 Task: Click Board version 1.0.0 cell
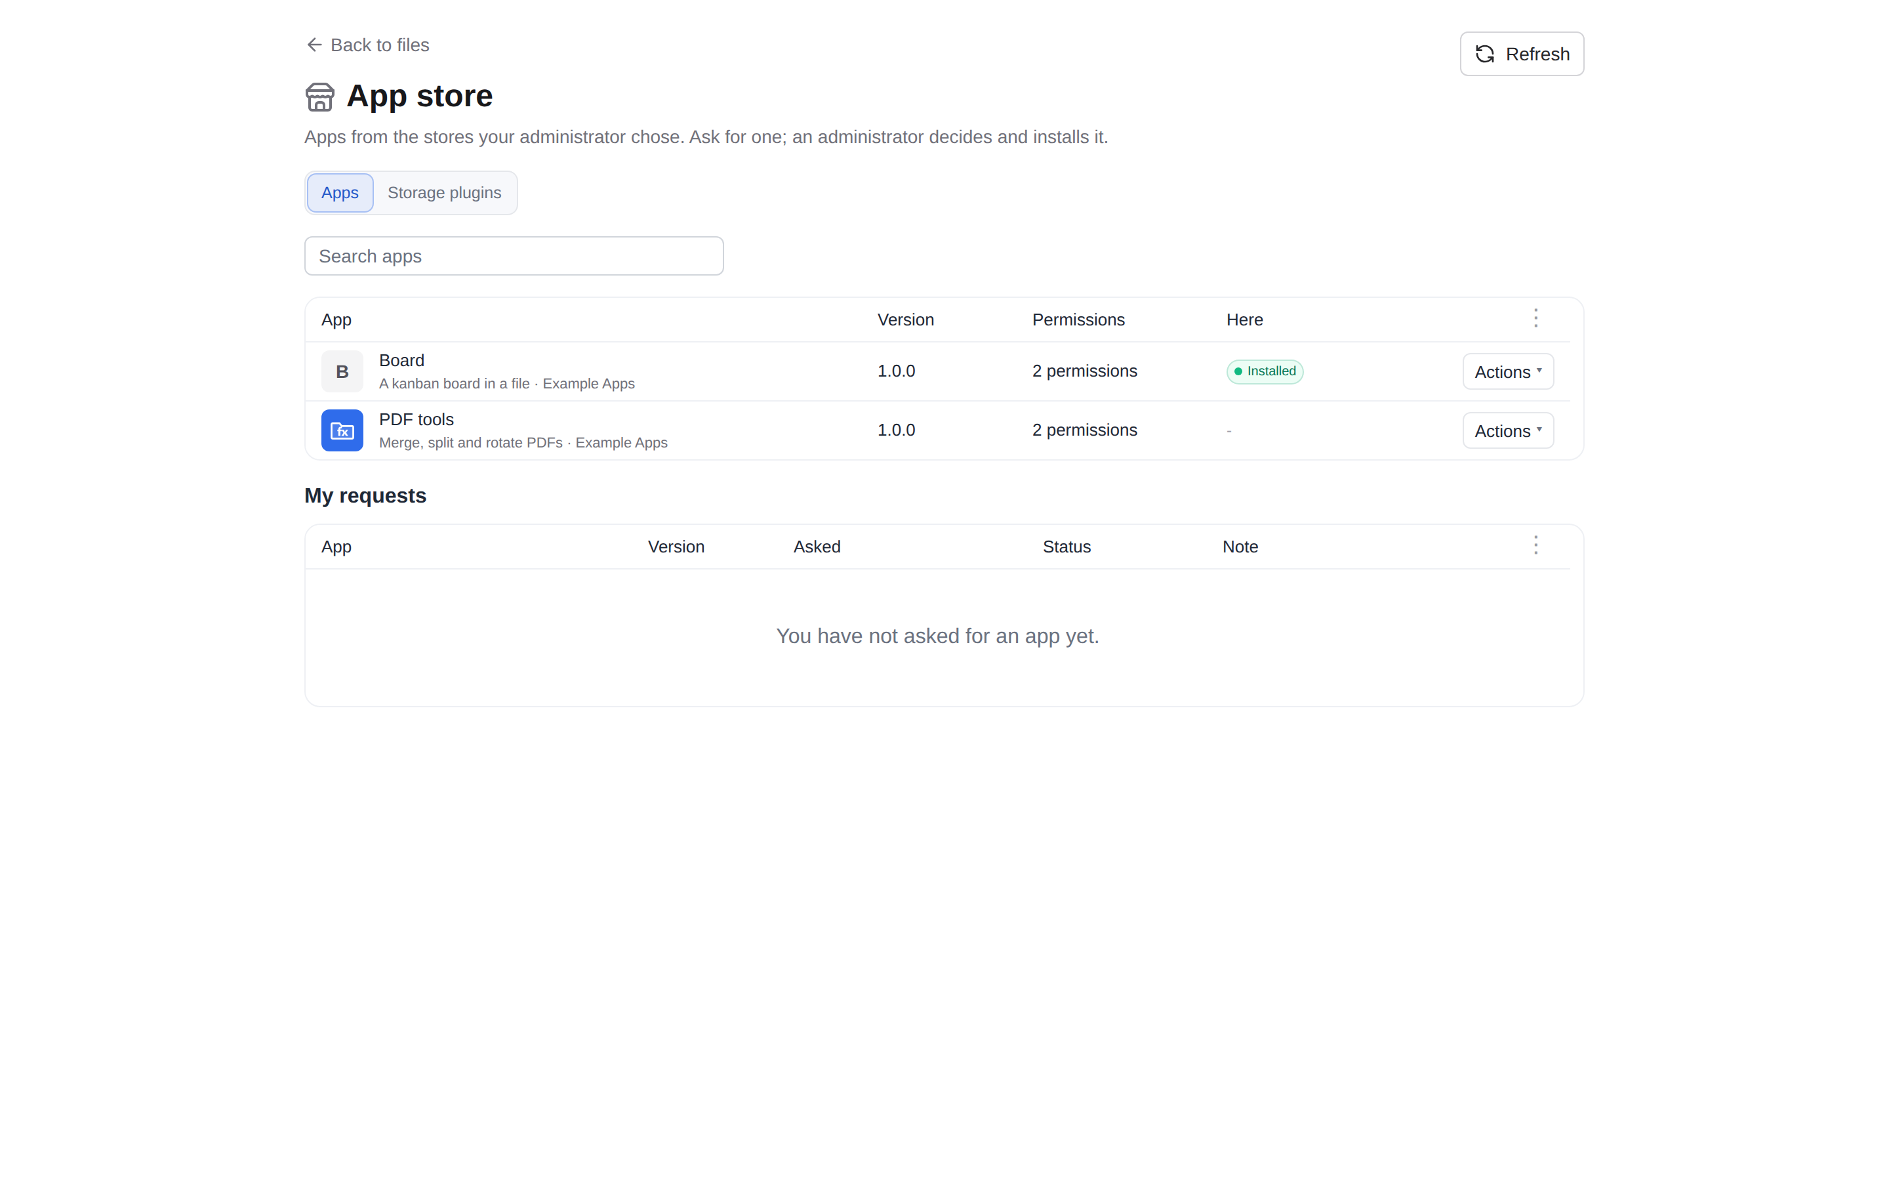(x=896, y=371)
